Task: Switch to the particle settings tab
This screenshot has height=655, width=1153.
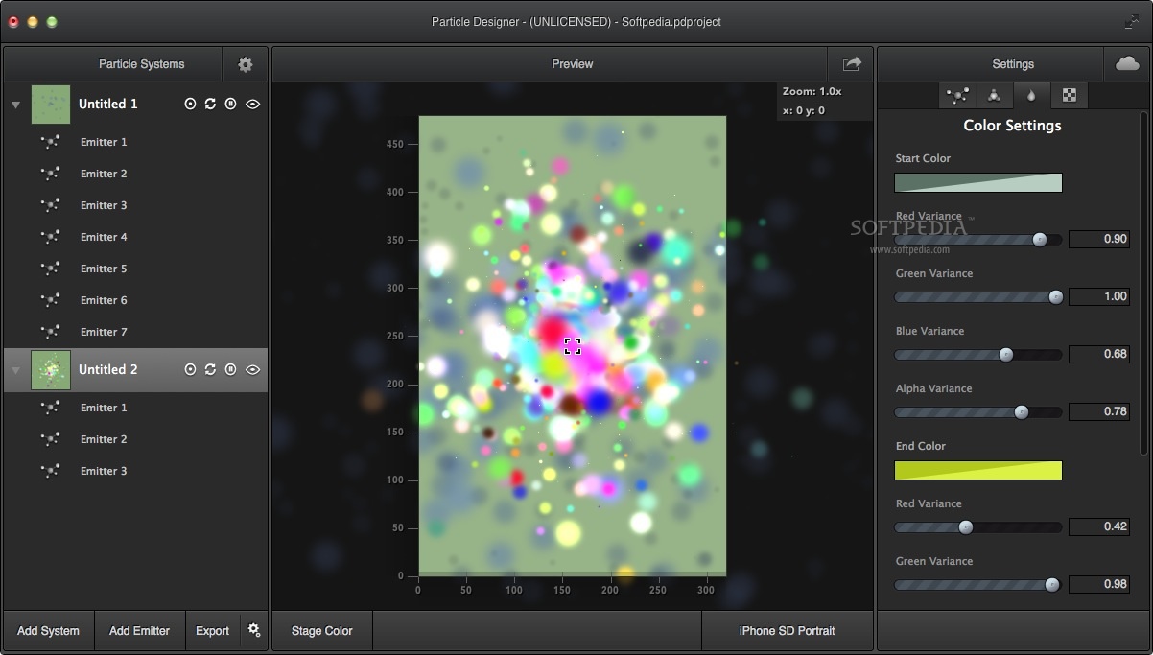Action: pos(994,95)
